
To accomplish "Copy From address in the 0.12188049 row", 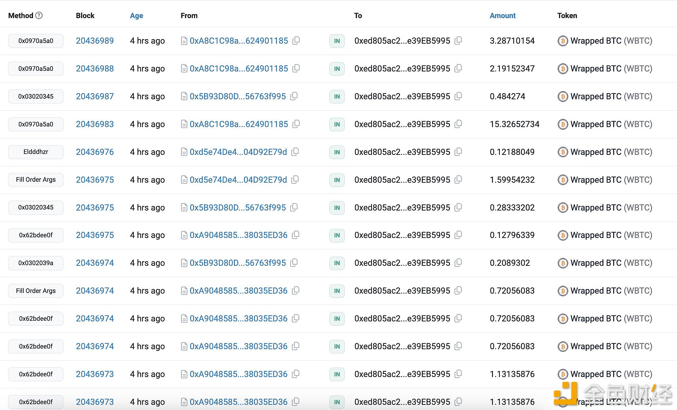I will pyautogui.click(x=295, y=152).
